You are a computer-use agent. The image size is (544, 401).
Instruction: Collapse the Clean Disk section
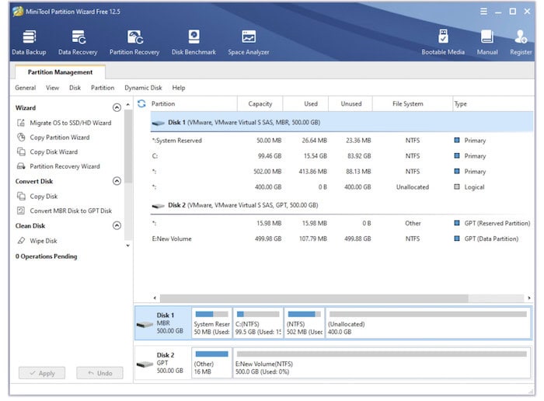pos(117,226)
